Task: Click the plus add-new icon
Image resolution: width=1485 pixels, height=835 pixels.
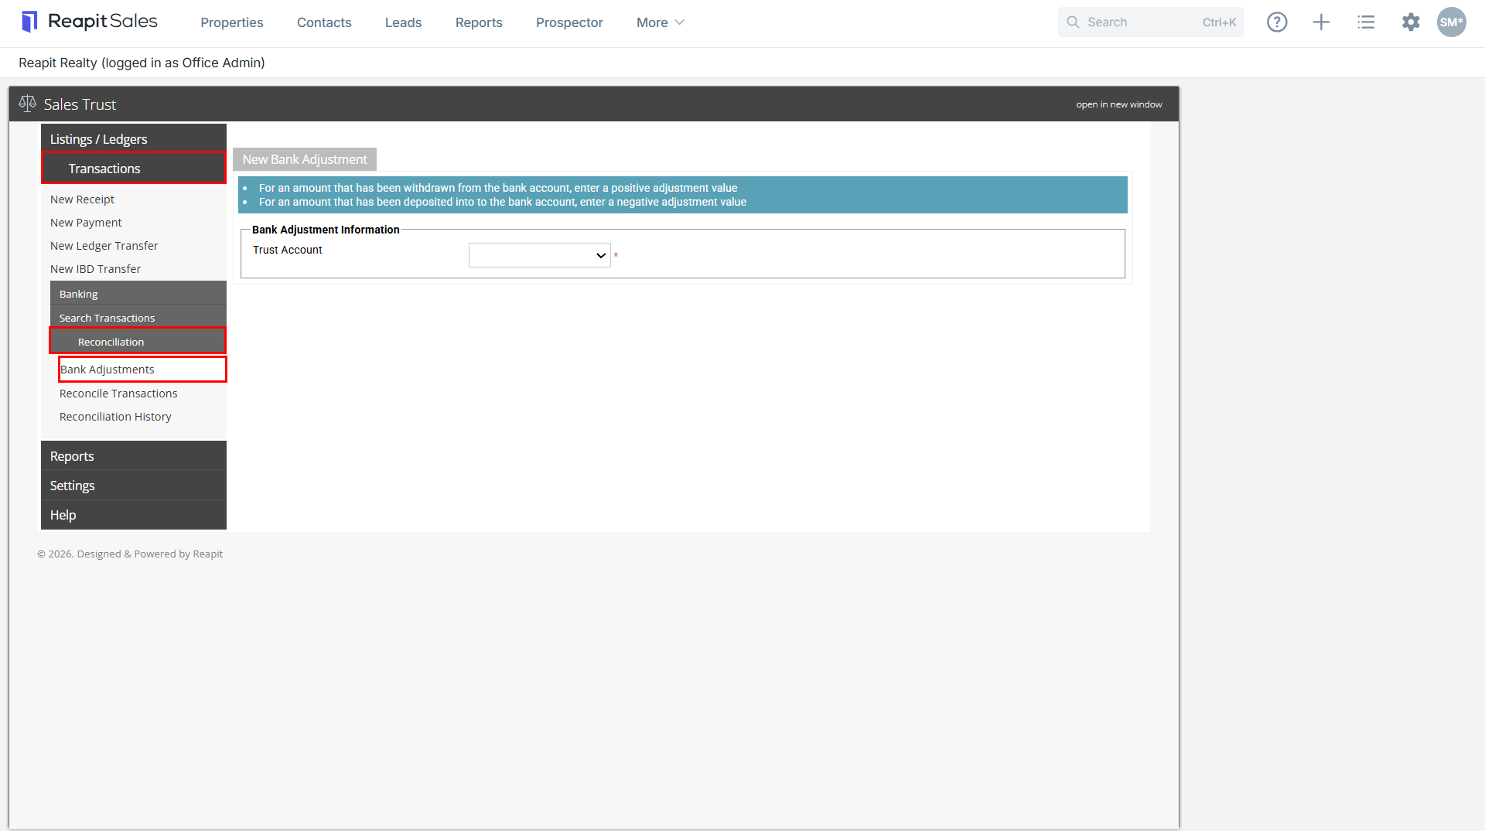Action: pyautogui.click(x=1321, y=22)
